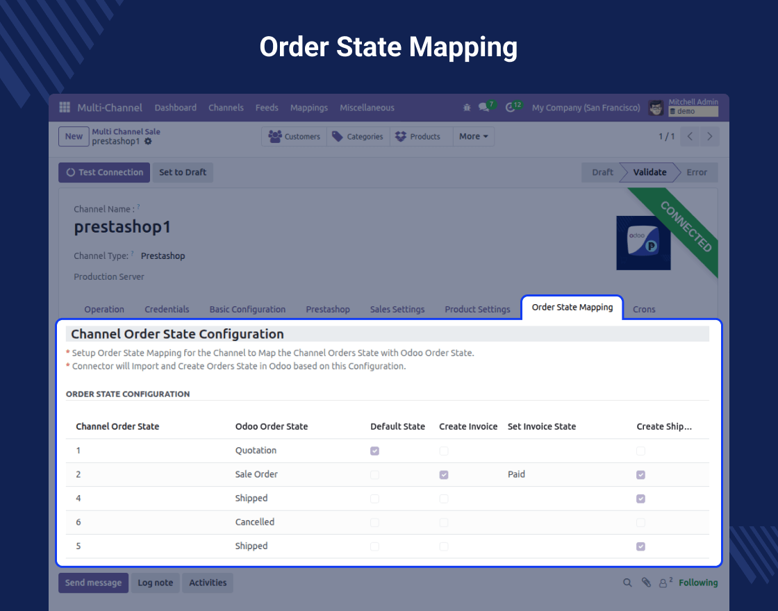This screenshot has width=778, height=611.
Task: Toggle Create Shipment checkbox for Quotation row
Action: [x=640, y=451]
